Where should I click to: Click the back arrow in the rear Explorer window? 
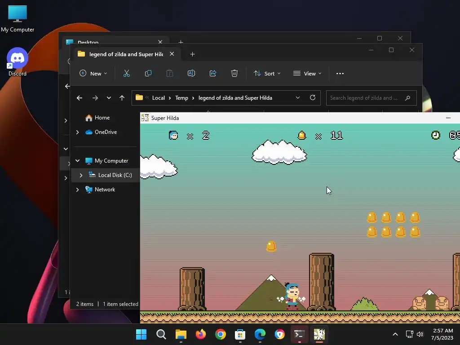click(67, 86)
